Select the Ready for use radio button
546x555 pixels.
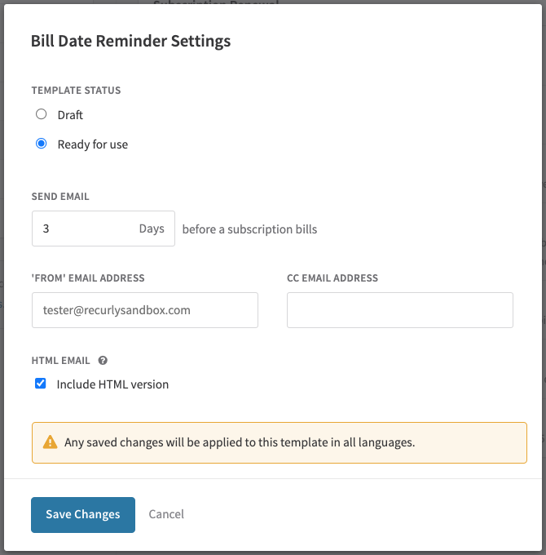point(42,144)
